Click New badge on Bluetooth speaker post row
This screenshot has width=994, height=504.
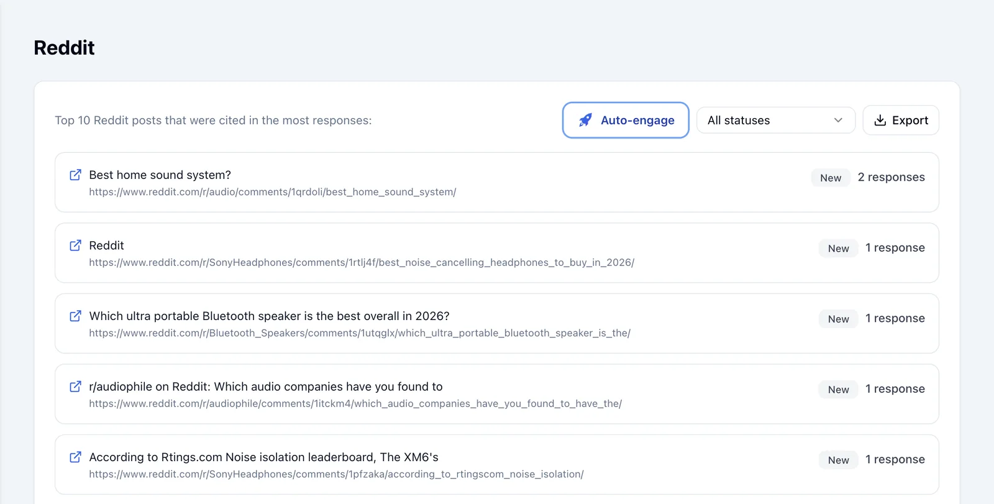click(x=838, y=319)
